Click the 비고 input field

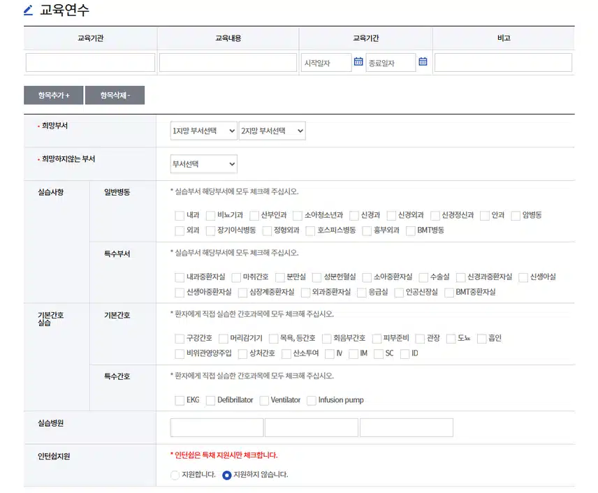coord(503,63)
